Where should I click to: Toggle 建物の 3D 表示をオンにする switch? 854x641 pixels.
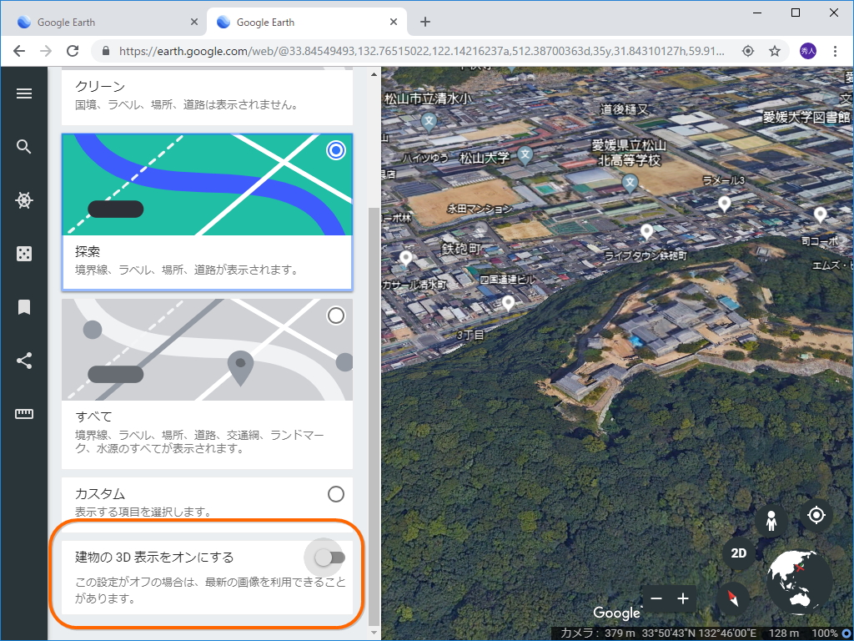pos(330,558)
